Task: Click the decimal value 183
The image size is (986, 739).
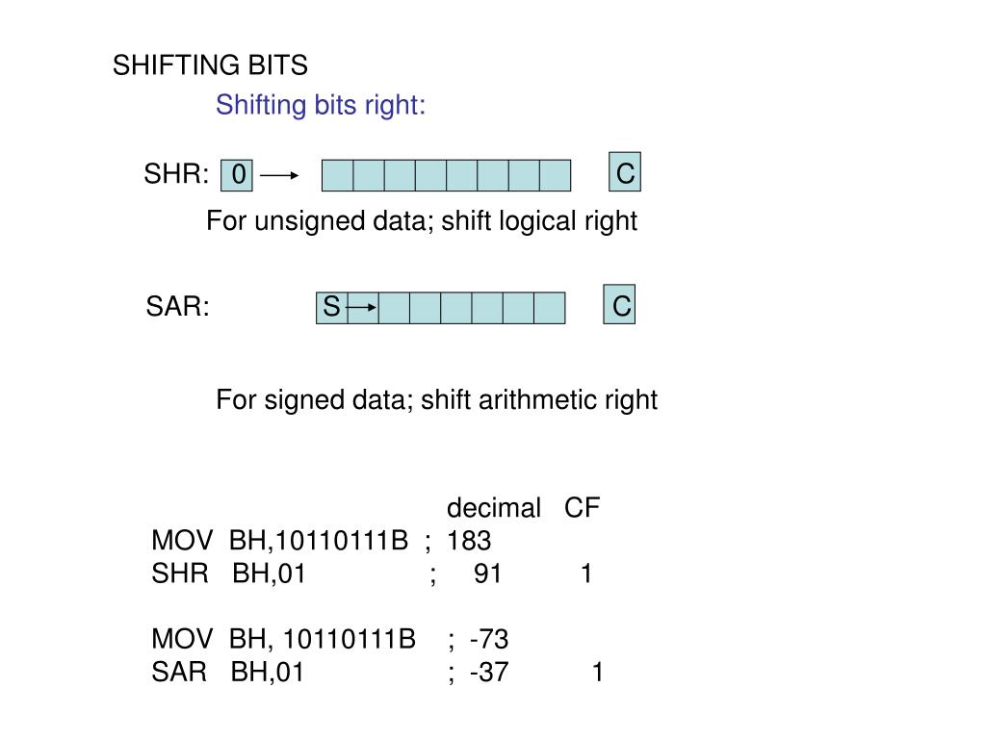Action: click(469, 541)
